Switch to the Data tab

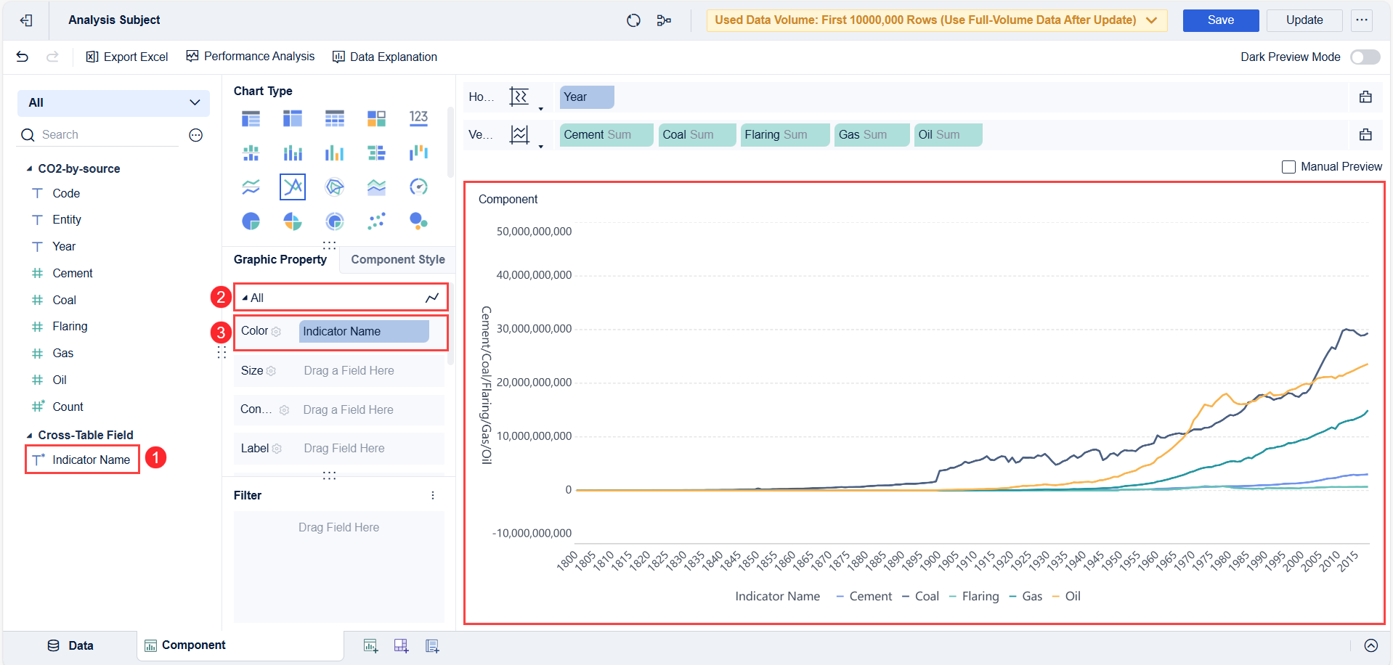(x=70, y=645)
